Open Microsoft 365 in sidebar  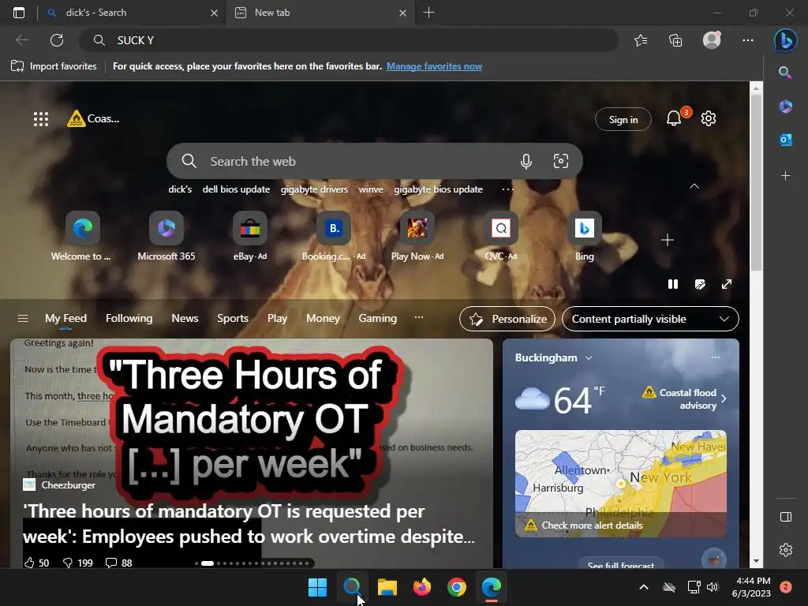coord(785,107)
